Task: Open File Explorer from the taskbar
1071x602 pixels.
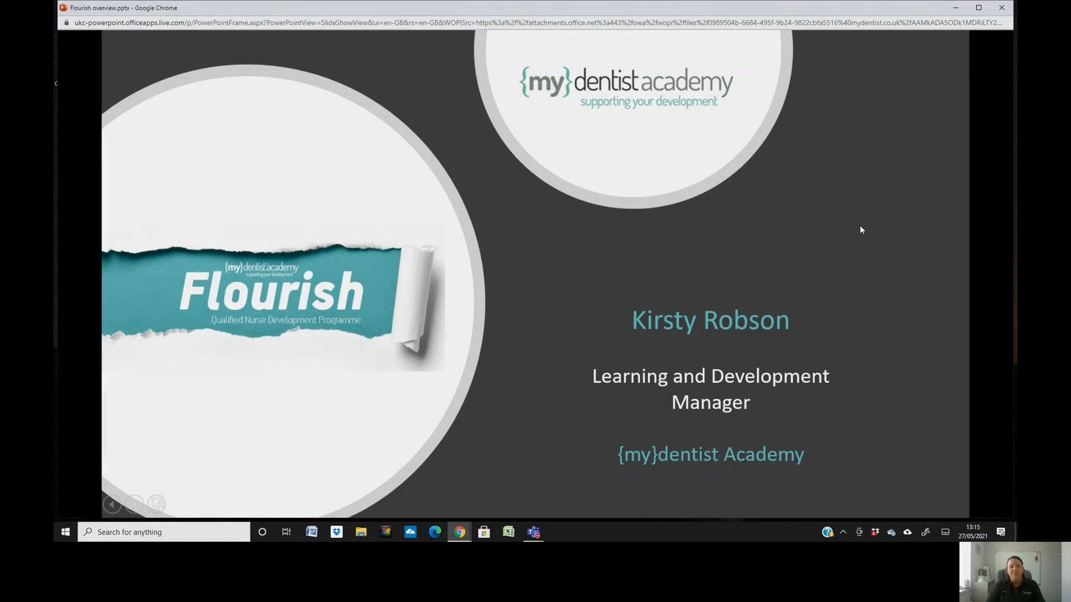Action: point(361,532)
